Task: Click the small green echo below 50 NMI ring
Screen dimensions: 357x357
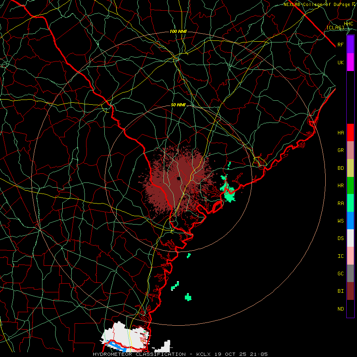Action: click(189, 255)
